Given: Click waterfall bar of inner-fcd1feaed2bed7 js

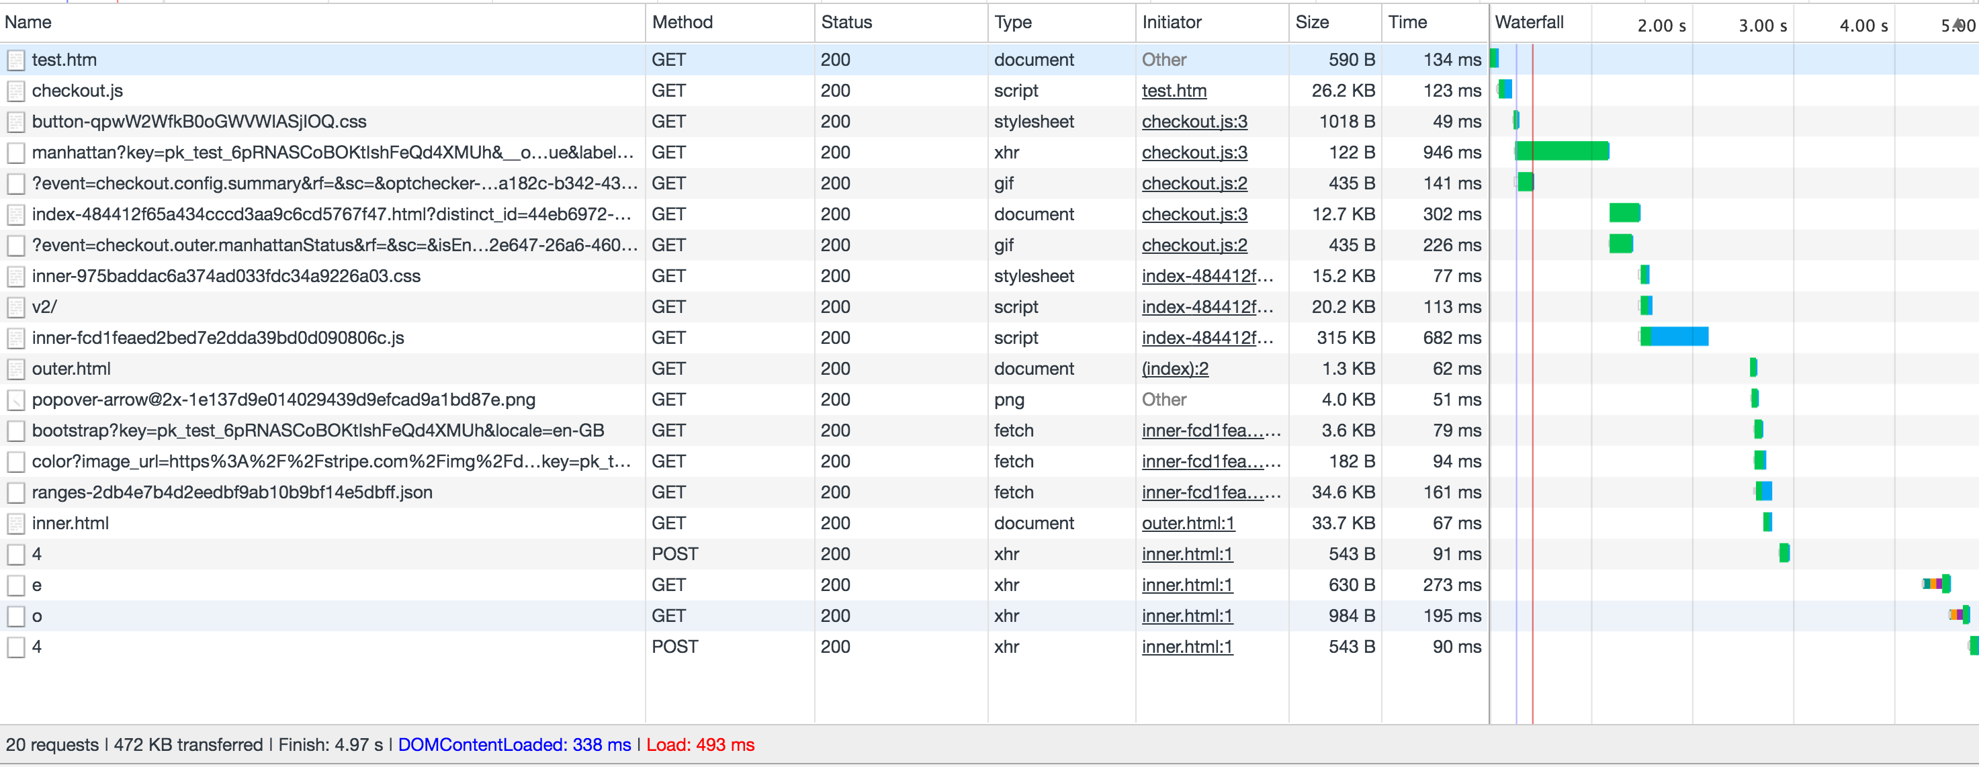Looking at the screenshot, I should (x=1674, y=336).
